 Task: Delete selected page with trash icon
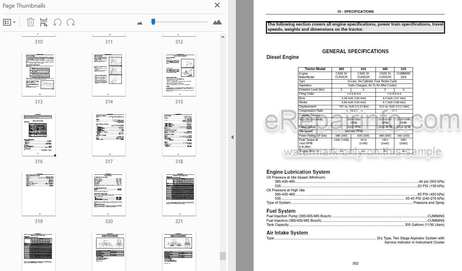click(30, 22)
